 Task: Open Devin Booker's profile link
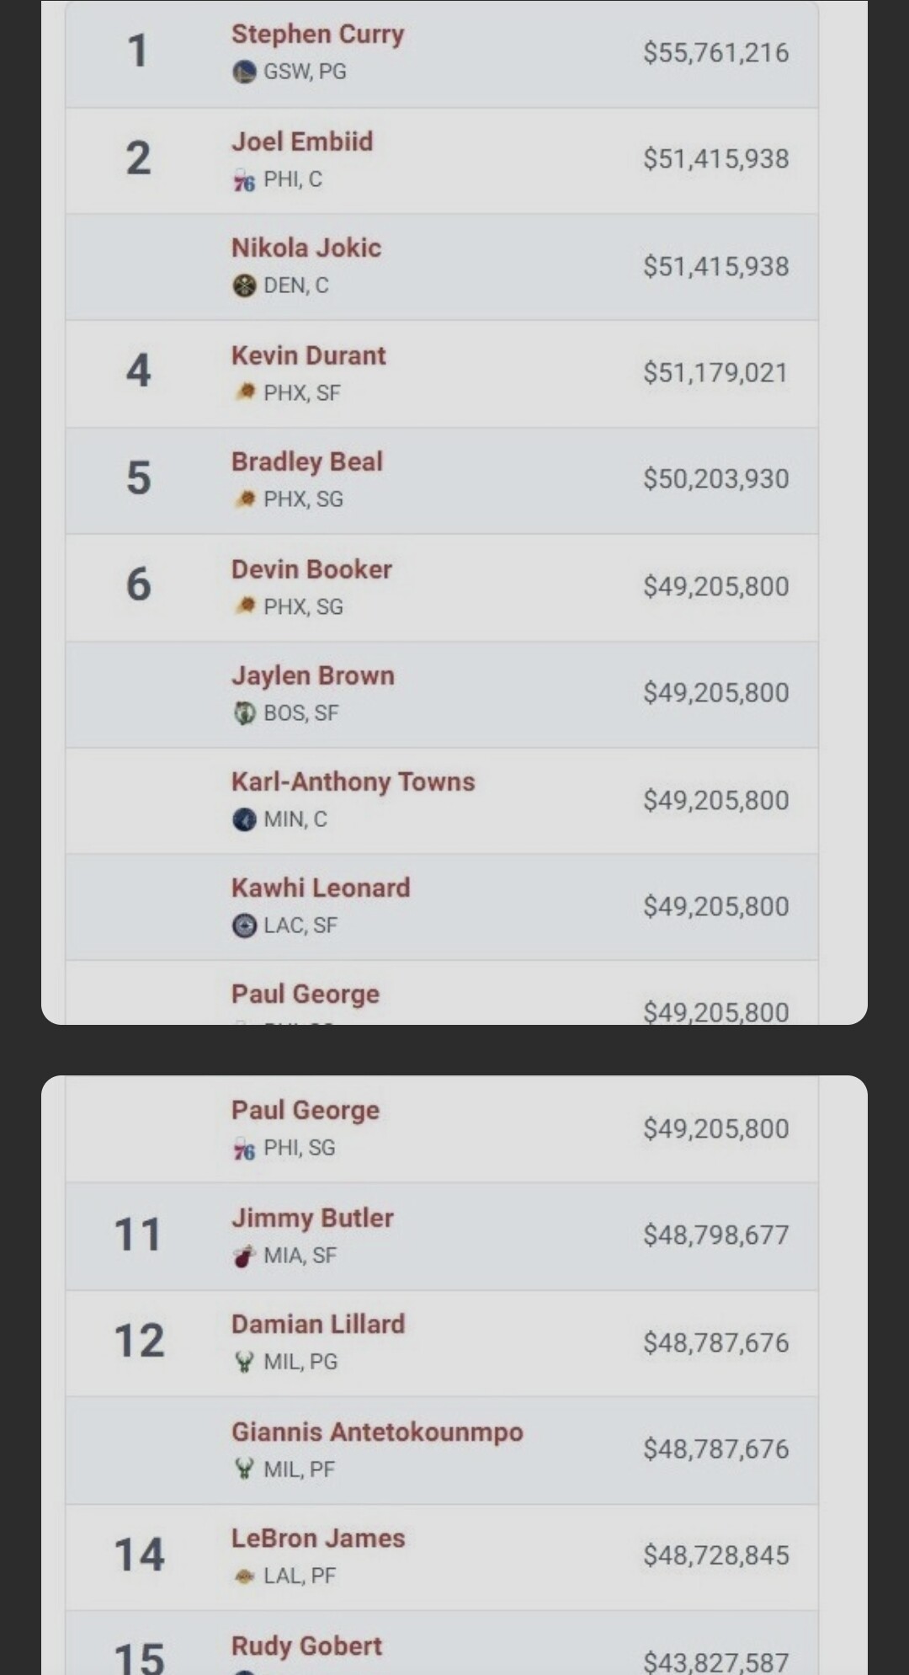click(x=311, y=569)
